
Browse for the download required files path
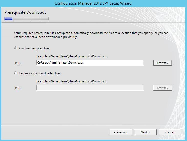[x=163, y=63]
